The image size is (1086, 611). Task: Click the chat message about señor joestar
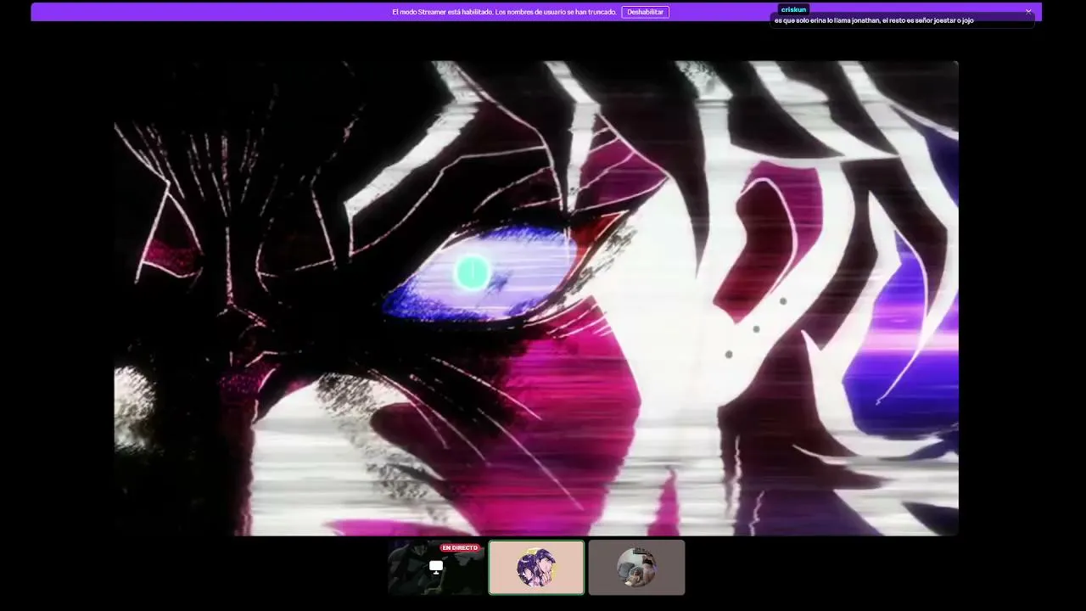pos(874,20)
